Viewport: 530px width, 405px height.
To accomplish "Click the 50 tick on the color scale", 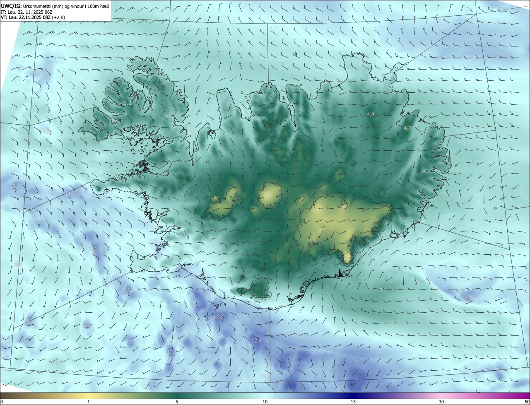I will [527, 402].
